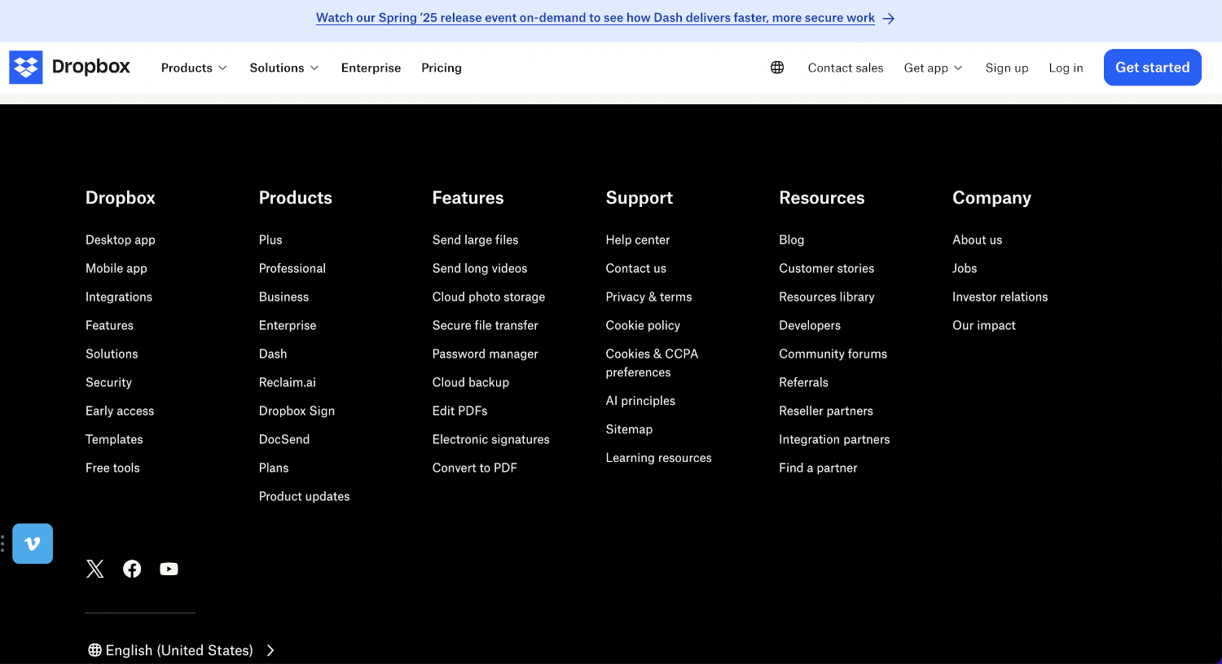
Task: Open the Cloud backup link
Action: 470,382
